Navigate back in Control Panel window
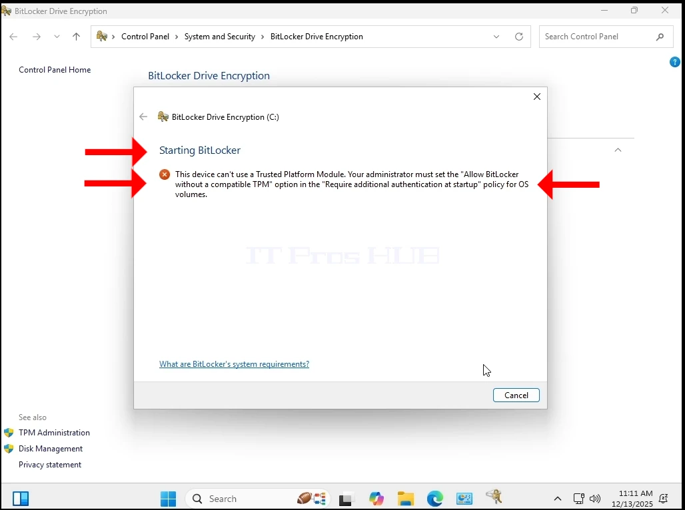Screen dimensions: 685x510 (13, 37)
